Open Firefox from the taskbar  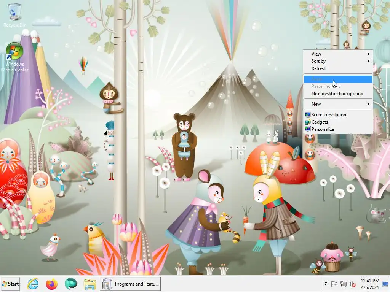[x=51, y=284]
